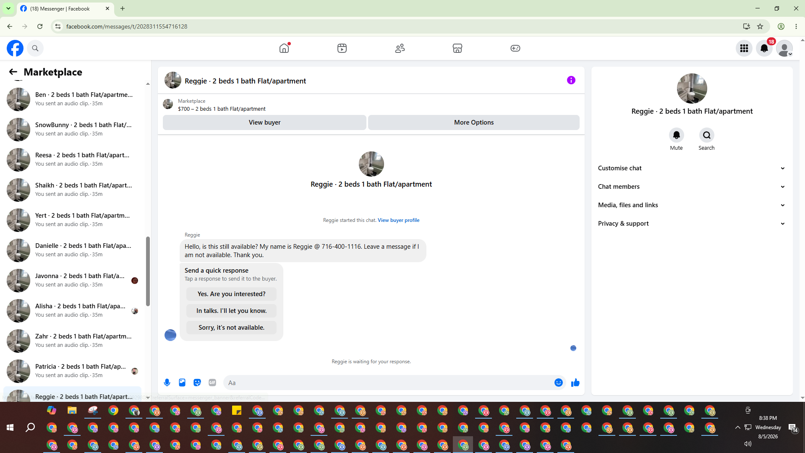Click the purple conversation information icon
This screenshot has width=805, height=453.
pyautogui.click(x=571, y=80)
